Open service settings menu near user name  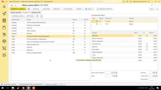[x=149, y=1]
